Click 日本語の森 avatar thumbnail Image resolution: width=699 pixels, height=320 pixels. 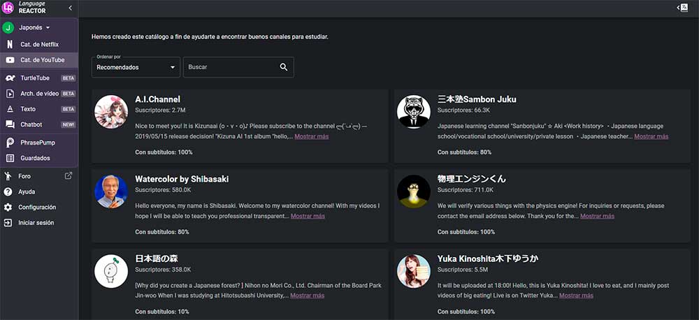point(111,271)
